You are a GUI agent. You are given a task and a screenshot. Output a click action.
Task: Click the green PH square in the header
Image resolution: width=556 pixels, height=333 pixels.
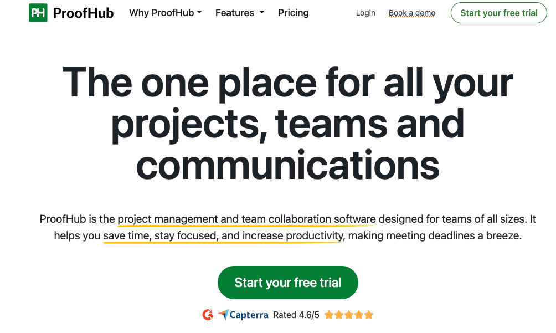click(38, 12)
